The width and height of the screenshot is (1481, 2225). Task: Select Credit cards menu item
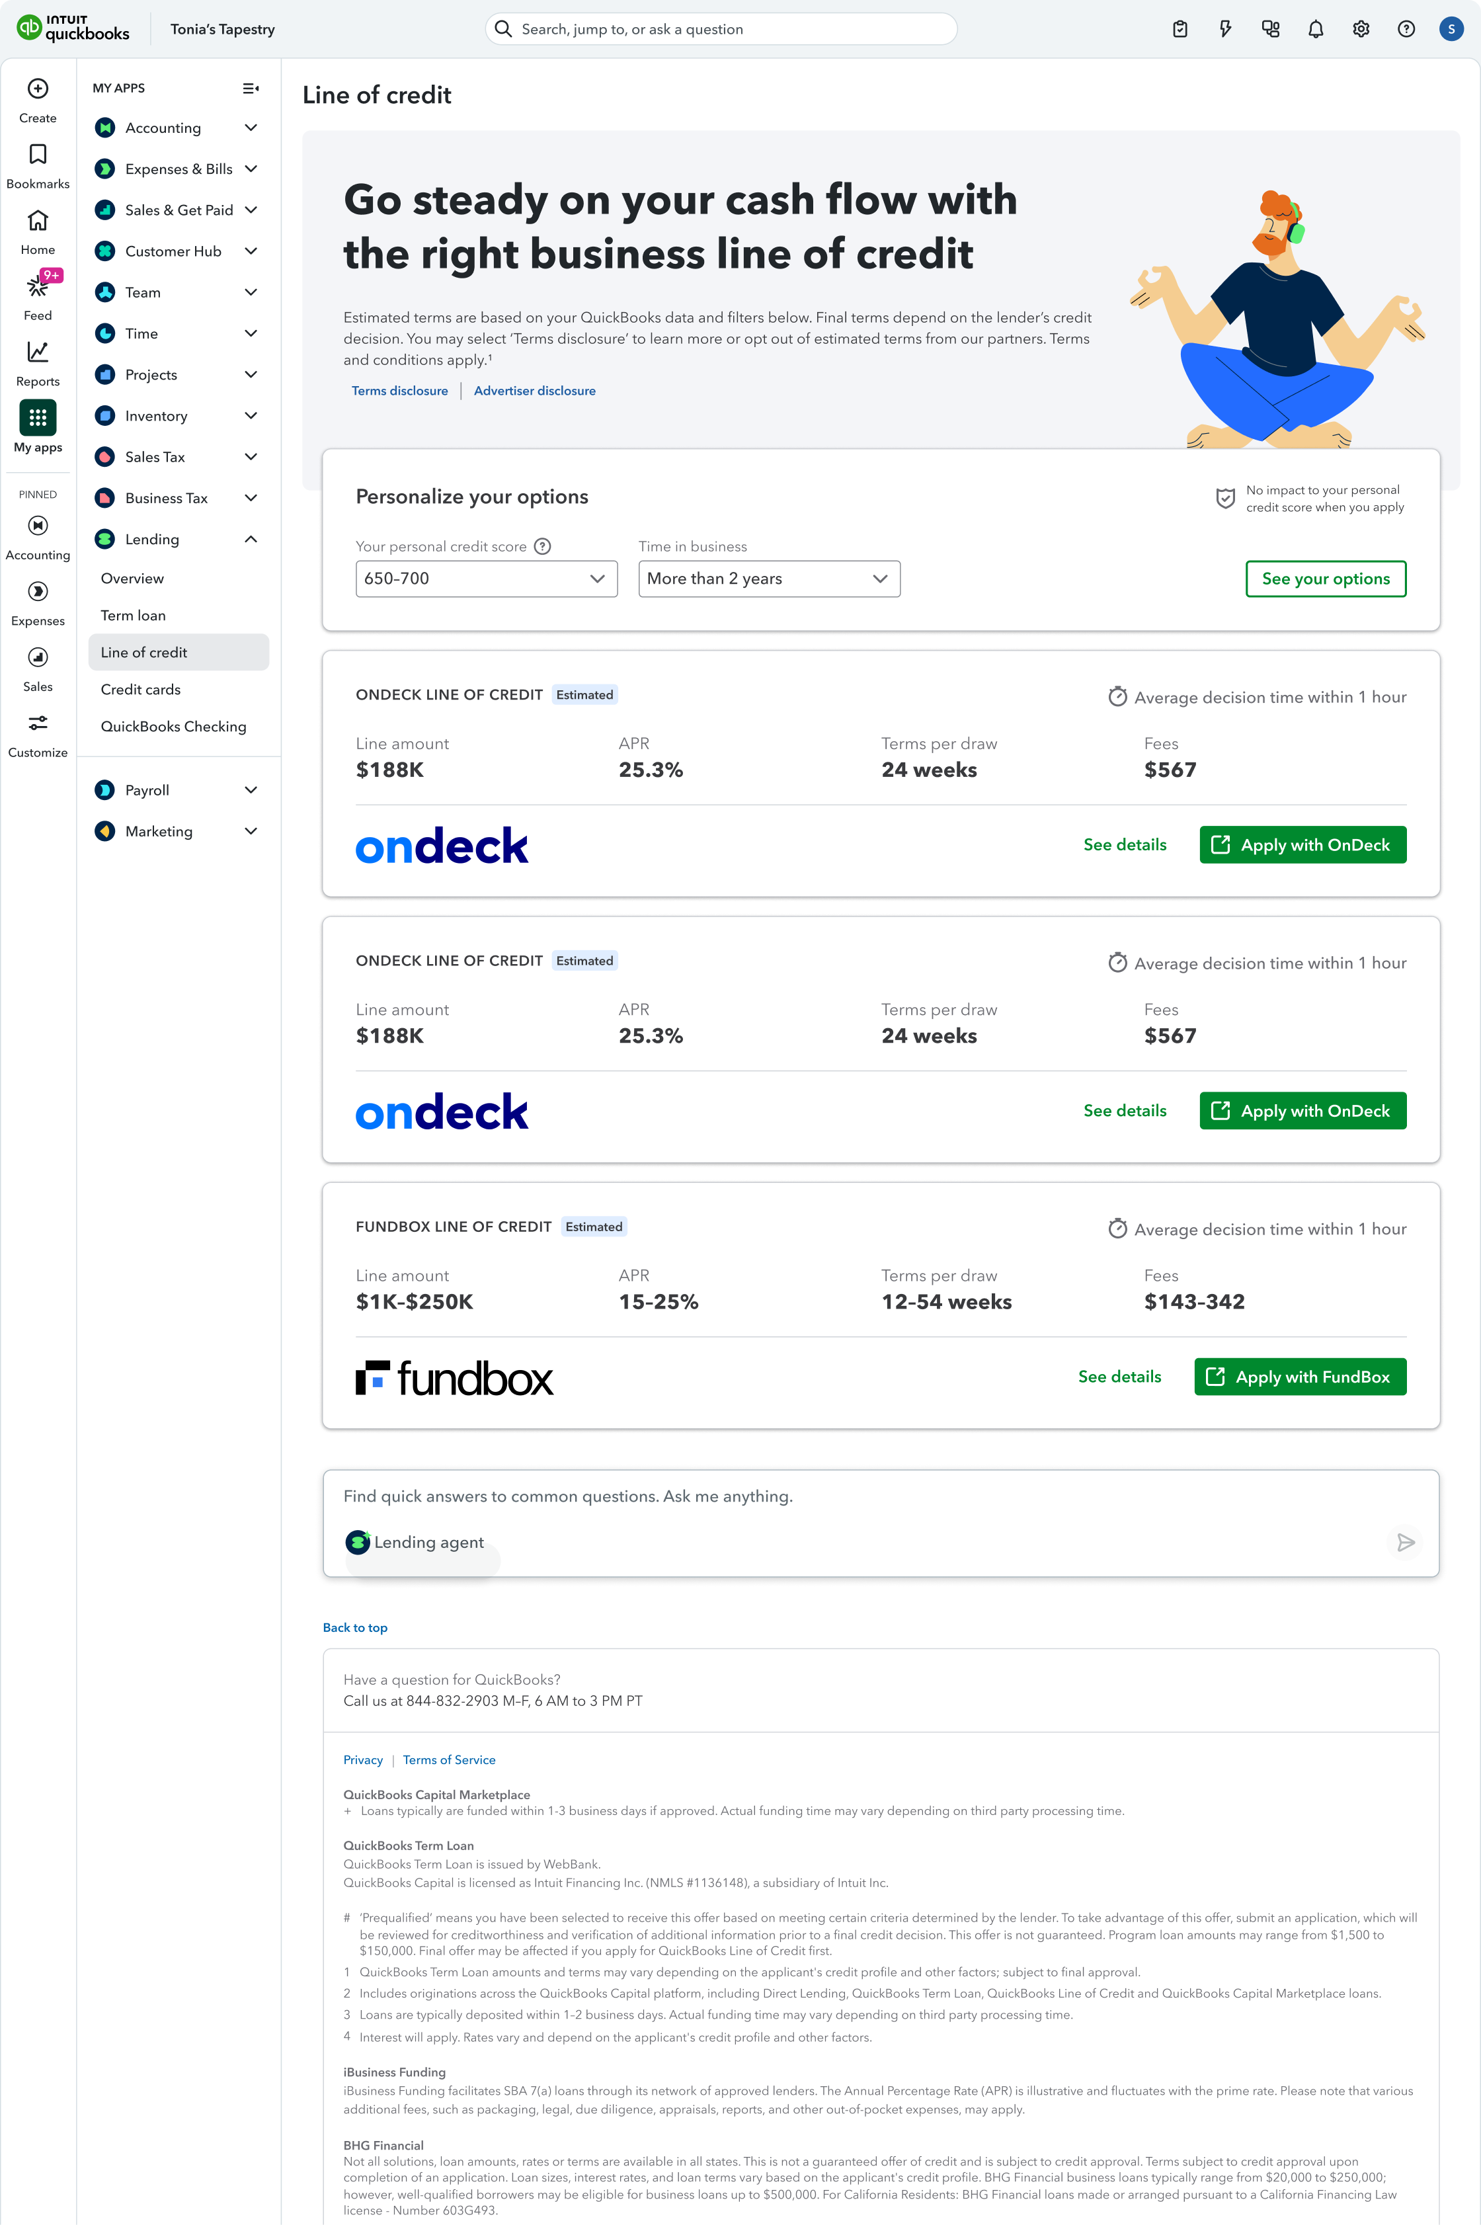point(141,690)
